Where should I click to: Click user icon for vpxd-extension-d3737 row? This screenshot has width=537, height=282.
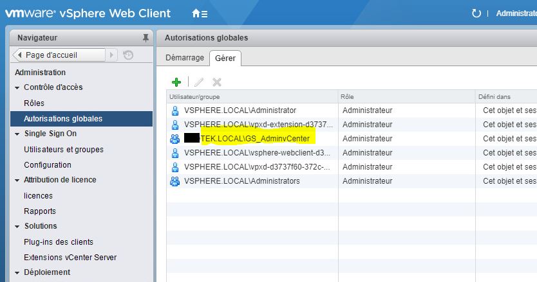[x=175, y=125]
